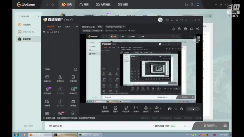The height and width of the screenshot is (137, 244).
Task: Toggle preview eye icon beside settings gear
Action: point(176,109)
